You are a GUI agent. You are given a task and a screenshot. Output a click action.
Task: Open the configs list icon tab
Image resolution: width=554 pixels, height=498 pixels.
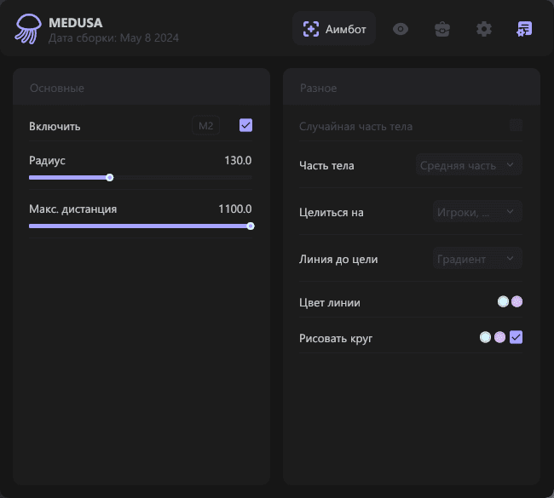(x=524, y=29)
